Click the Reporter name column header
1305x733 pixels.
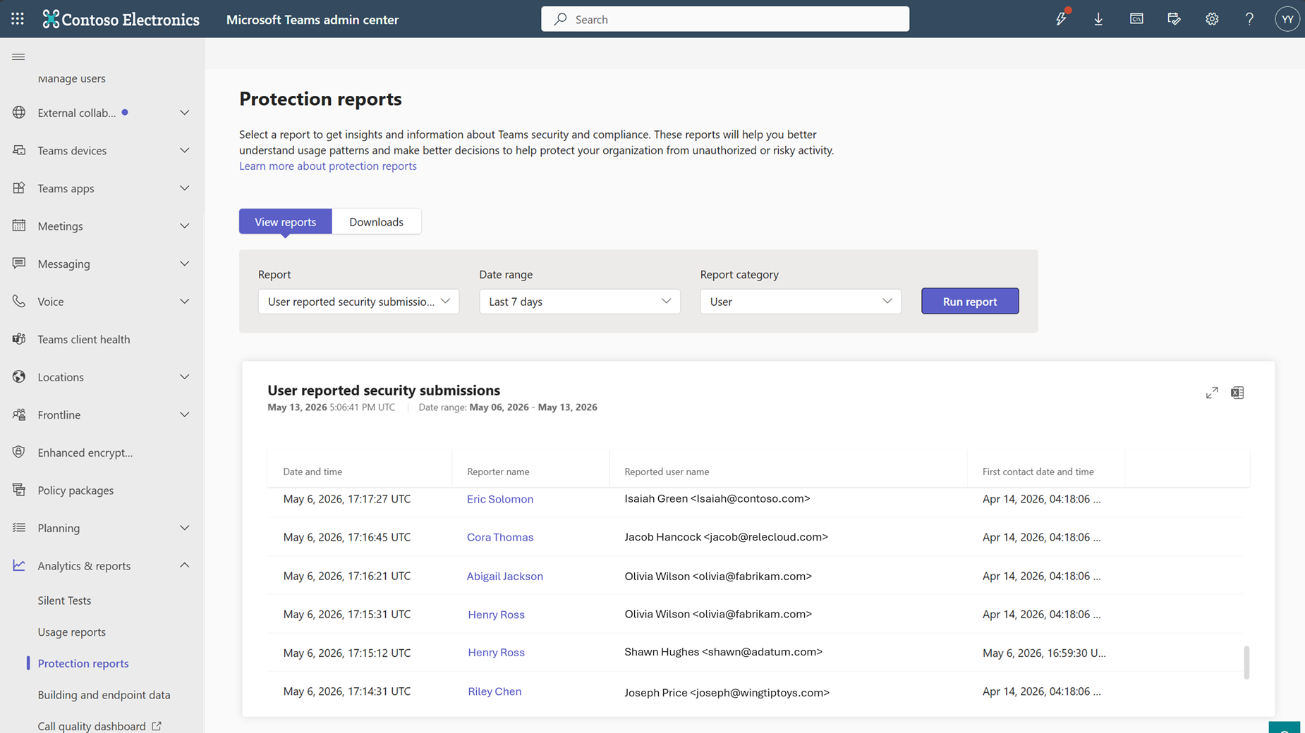tap(498, 472)
